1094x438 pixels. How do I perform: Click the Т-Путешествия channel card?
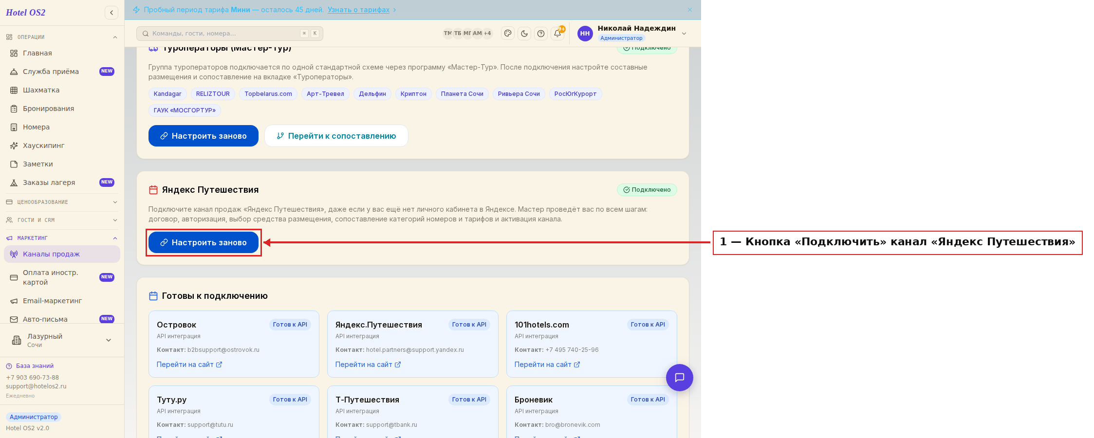click(x=413, y=412)
